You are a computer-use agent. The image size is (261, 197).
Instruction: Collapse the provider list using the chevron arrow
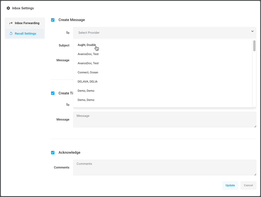pos(252,31)
